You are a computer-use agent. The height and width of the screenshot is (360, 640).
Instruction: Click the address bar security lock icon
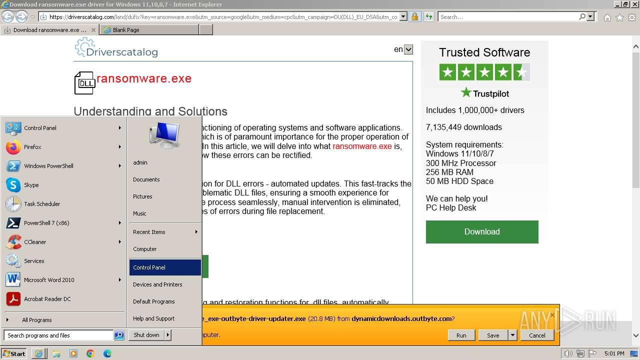tap(414, 16)
